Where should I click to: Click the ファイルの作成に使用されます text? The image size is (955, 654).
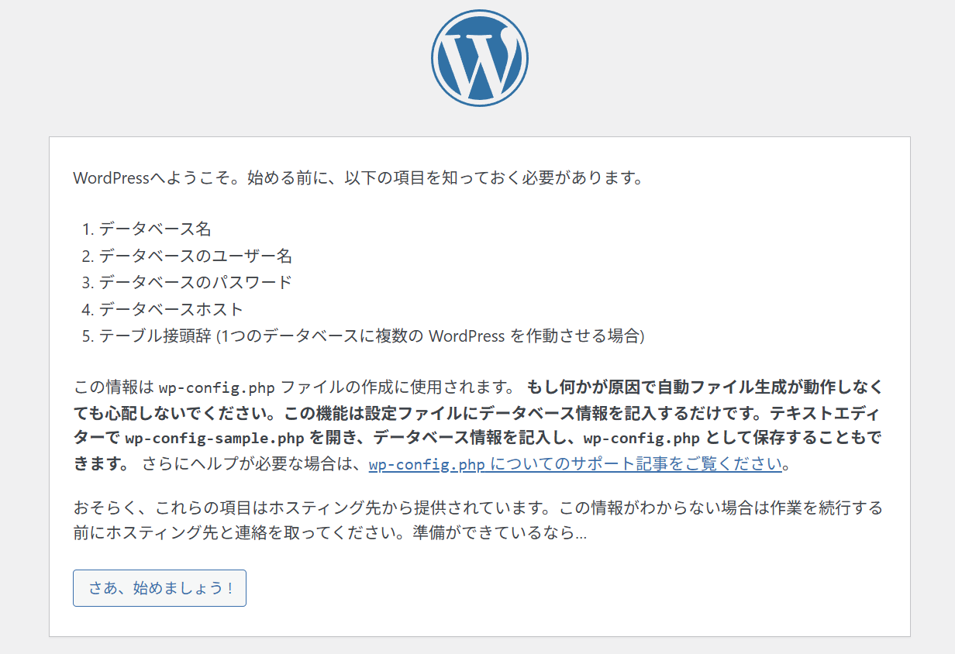pos(395,387)
